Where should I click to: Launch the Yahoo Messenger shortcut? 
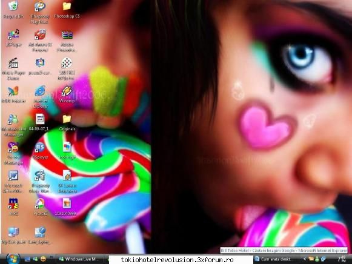click(13, 154)
